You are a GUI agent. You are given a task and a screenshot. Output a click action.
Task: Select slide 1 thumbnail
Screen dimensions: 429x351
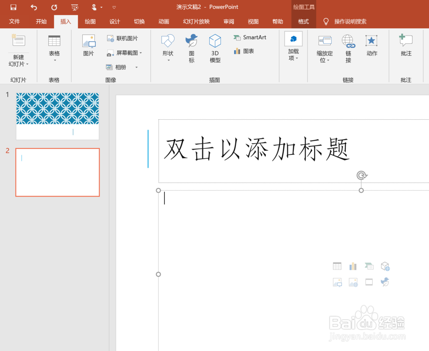(57, 116)
